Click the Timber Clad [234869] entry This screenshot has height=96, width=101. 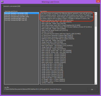point(54,29)
